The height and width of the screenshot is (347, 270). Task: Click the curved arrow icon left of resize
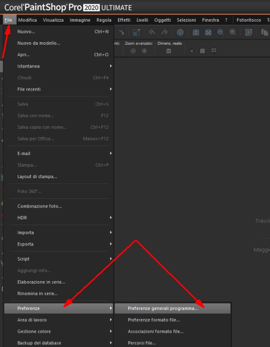121,32
